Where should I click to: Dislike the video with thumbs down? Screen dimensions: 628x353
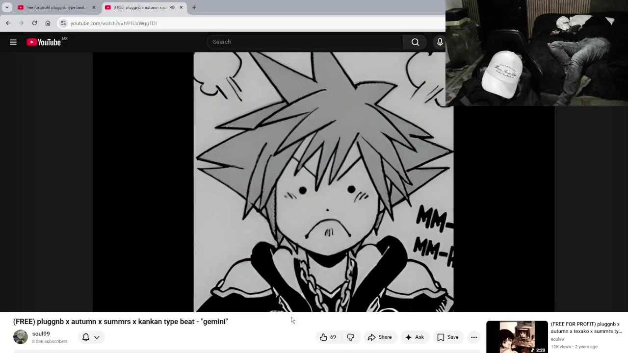350,337
